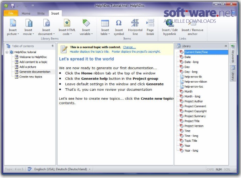Open the Library side tab
Screen dimensions: 241x178
(x=233, y=73)
